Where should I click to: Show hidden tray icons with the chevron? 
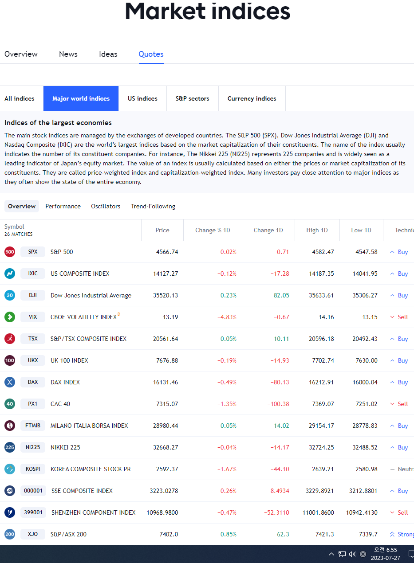coord(331,554)
